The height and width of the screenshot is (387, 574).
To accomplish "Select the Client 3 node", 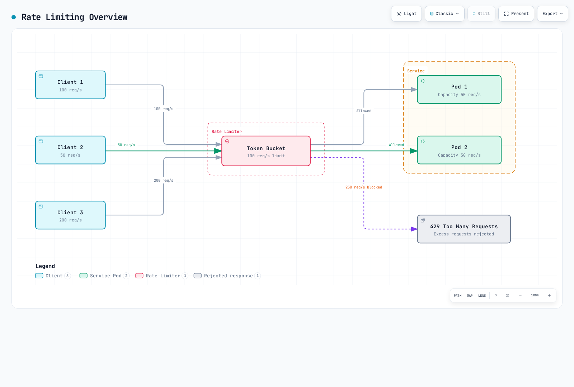I will click(x=70, y=215).
